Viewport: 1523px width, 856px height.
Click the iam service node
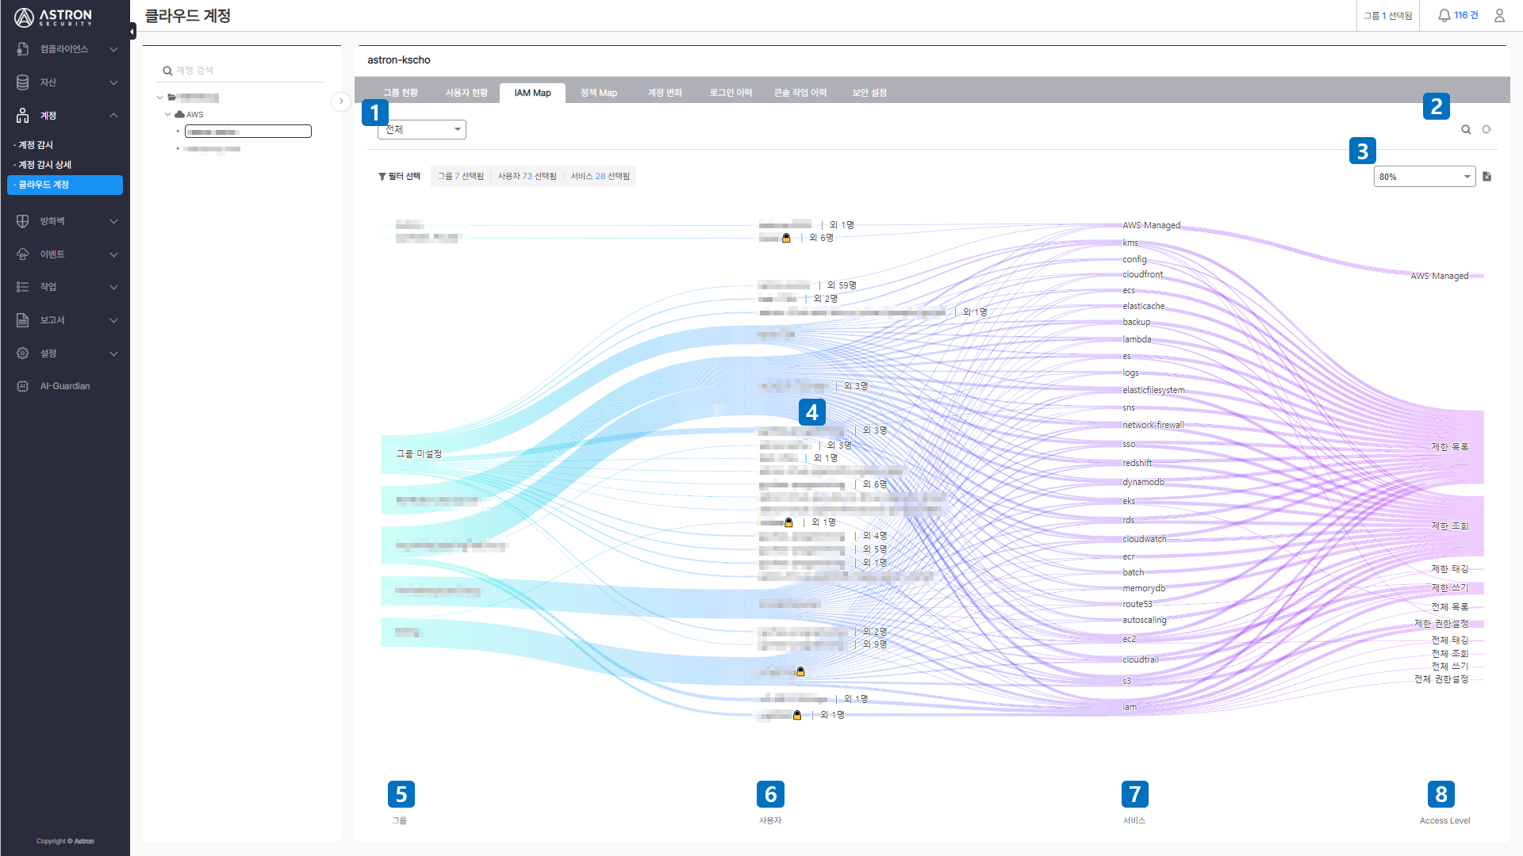point(1130,707)
